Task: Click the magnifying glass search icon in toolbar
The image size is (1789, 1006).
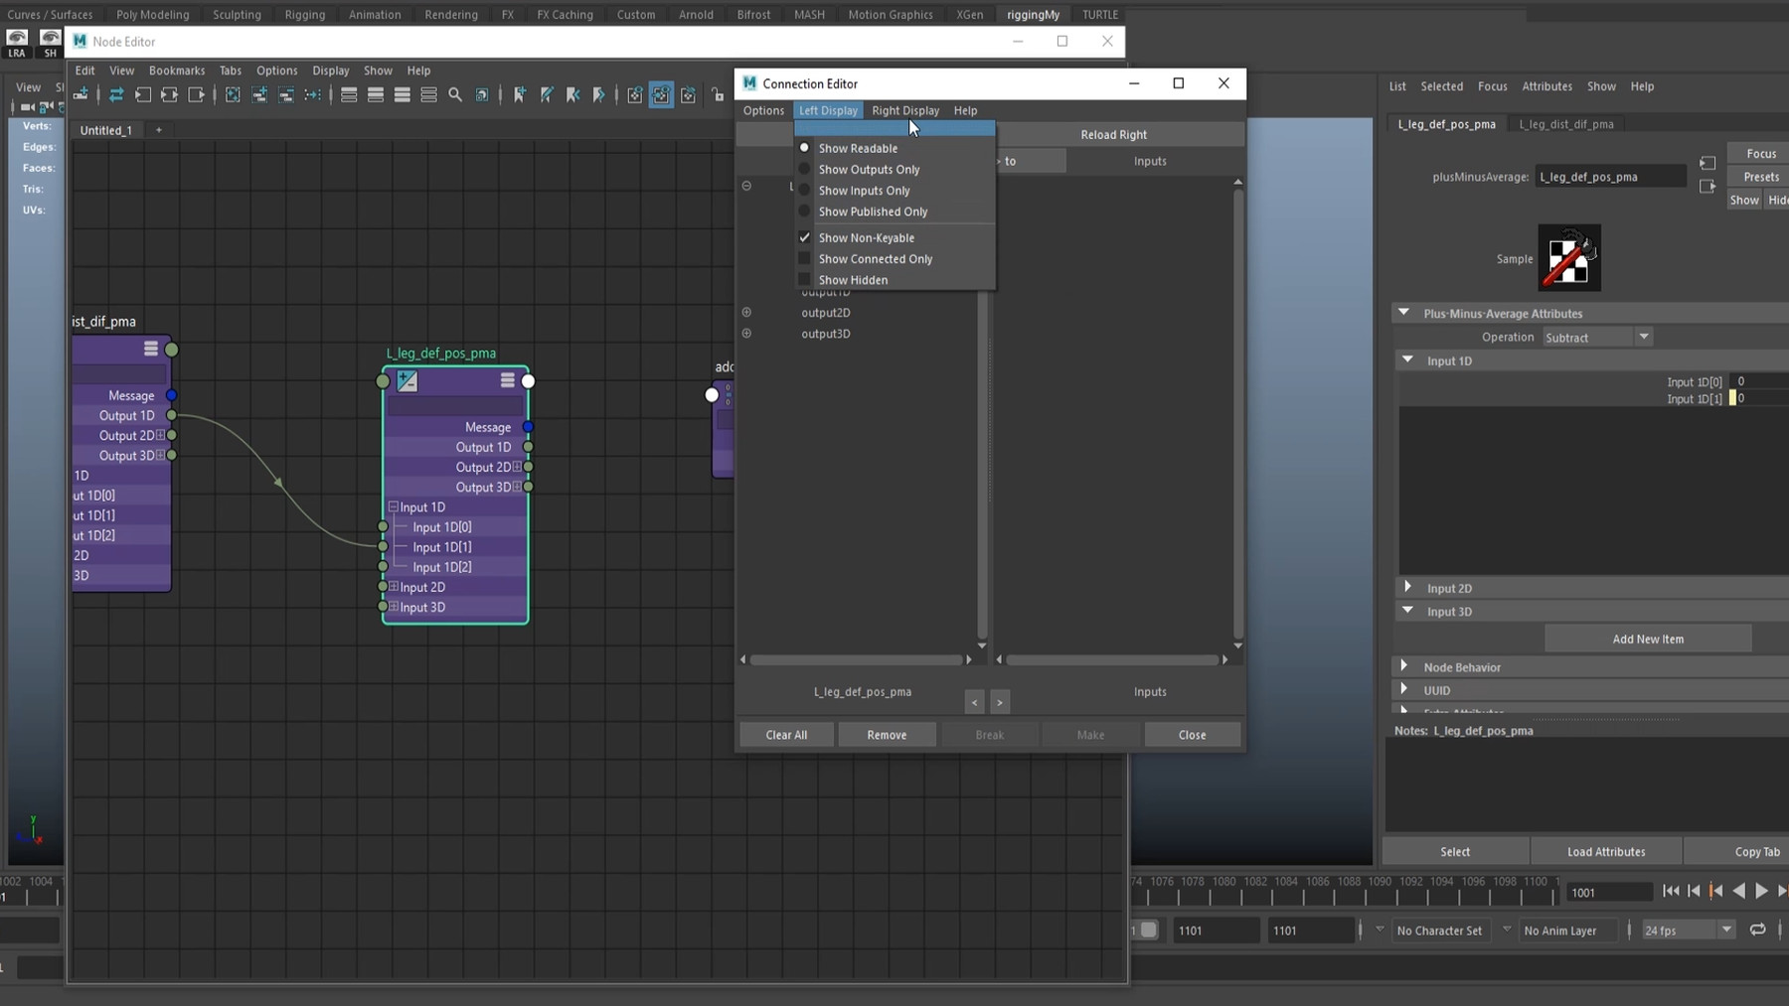Action: coord(455,95)
